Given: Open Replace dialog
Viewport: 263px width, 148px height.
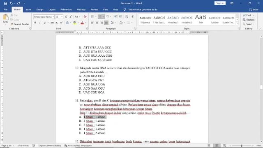Looking at the screenshot, I should pyautogui.click(x=249, y=20).
